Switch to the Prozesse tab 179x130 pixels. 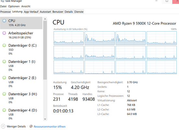tap(6, 12)
